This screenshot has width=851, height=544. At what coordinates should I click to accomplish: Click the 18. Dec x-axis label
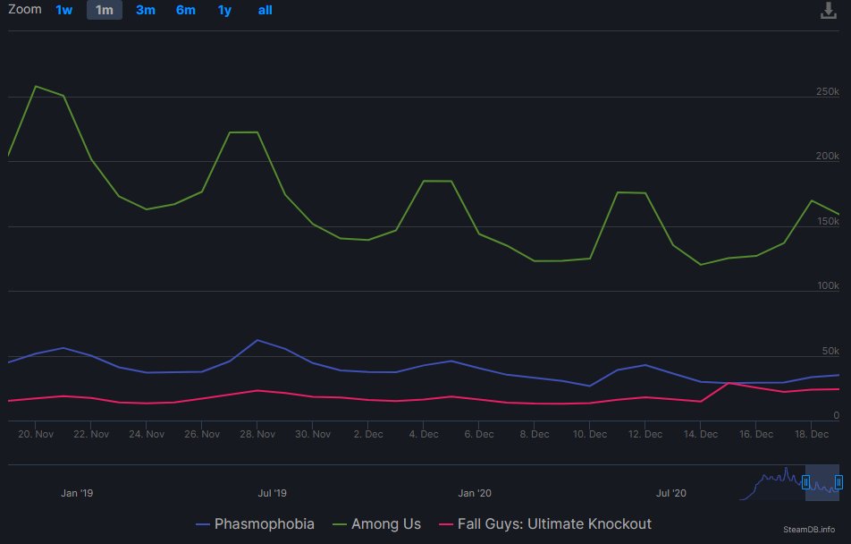tap(812, 434)
